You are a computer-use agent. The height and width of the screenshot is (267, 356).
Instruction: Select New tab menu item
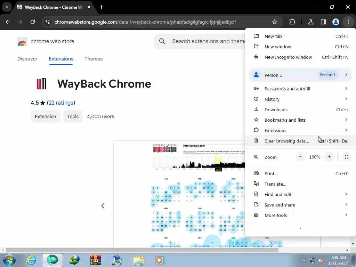coord(300,36)
